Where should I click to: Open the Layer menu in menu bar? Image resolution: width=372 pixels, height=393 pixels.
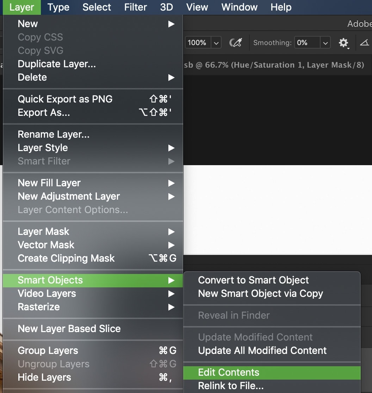coord(21,7)
